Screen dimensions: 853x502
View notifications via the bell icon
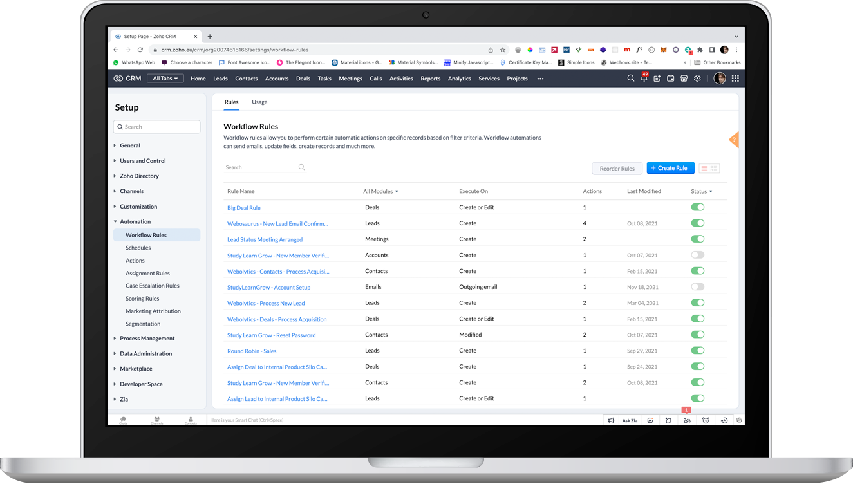click(x=644, y=78)
